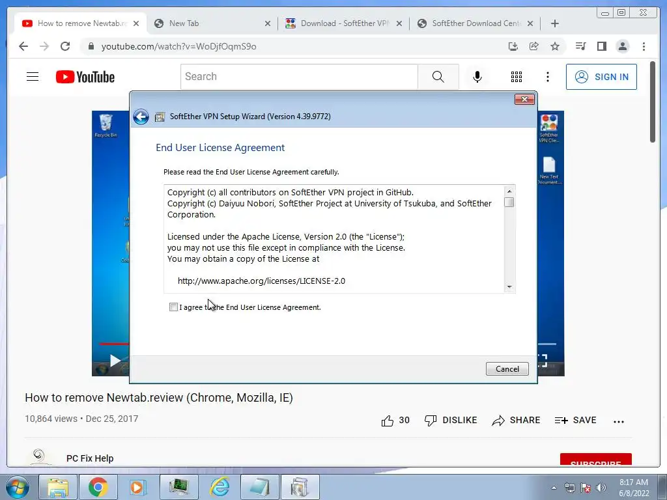Close the SoftEther VPN Setup Wizard dialog
Viewport: 667px width, 500px height.
pyautogui.click(x=524, y=99)
